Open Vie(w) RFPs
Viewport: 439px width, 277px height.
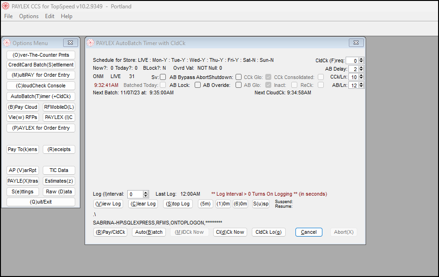[23, 118]
